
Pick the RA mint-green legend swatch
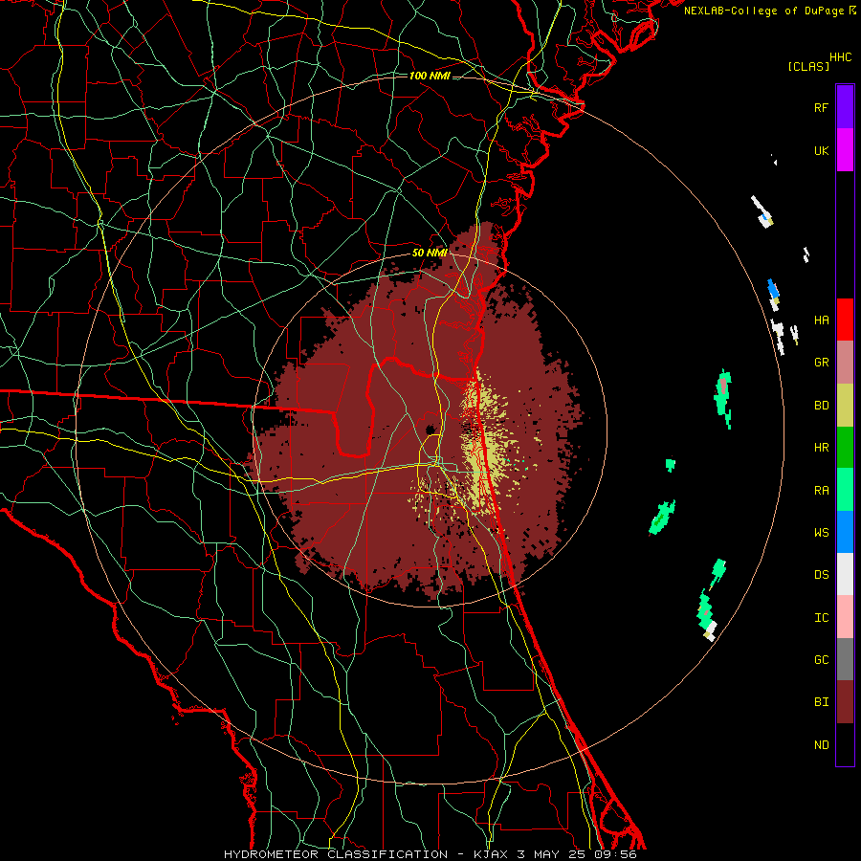[845, 490]
